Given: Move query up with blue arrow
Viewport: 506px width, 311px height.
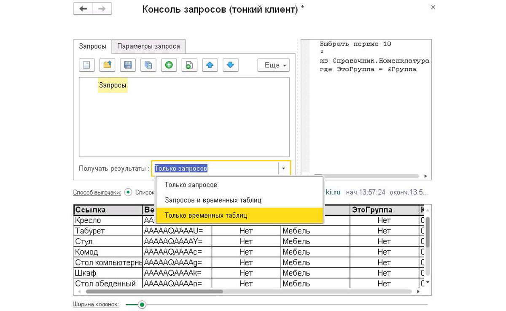Looking at the screenshot, I should pyautogui.click(x=210, y=65).
